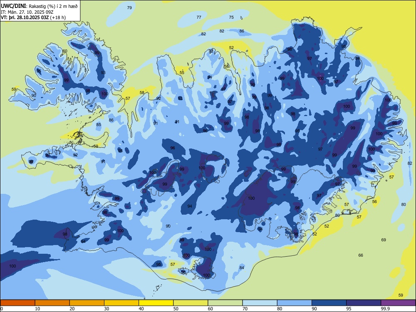Image resolution: width=416 pixels, height=312 pixels.
Task: Click the '10' tick label under the color scale
Action: coord(37,309)
